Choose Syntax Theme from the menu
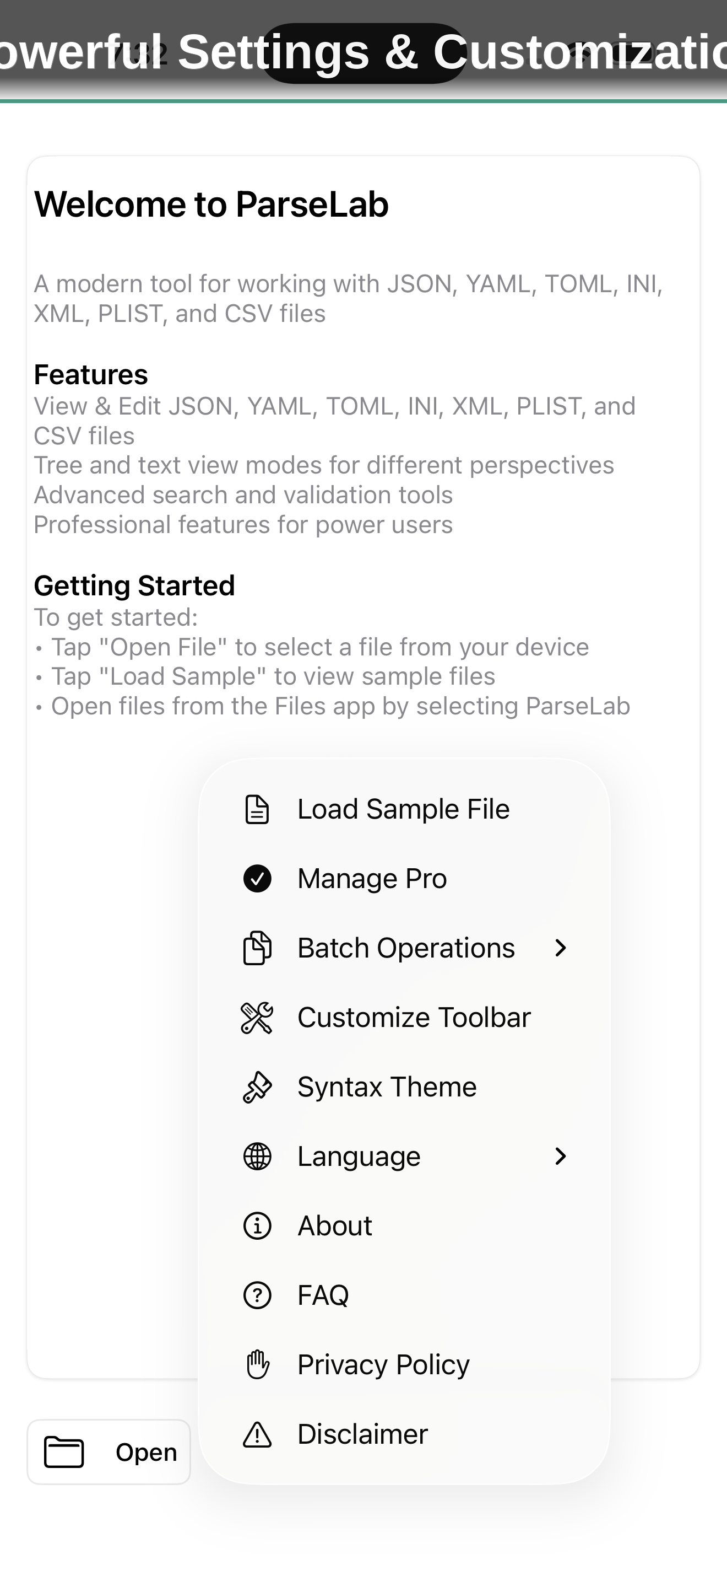 (387, 1087)
